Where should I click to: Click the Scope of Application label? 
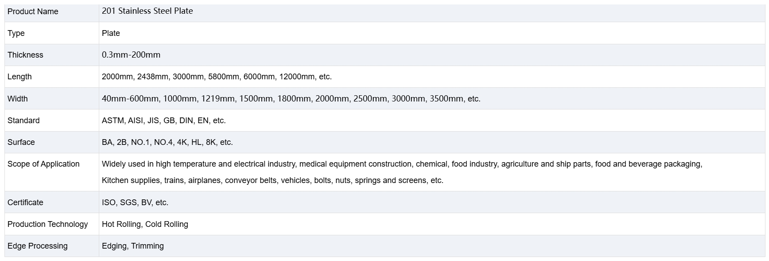tap(43, 164)
